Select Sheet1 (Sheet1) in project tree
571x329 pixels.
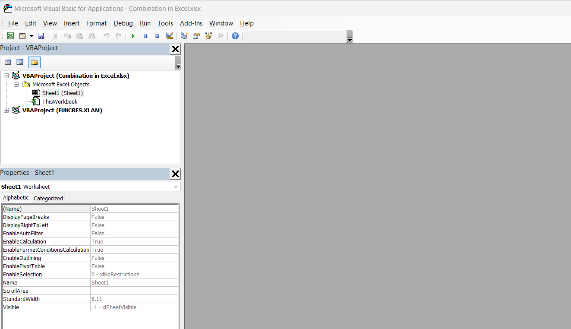coord(63,93)
